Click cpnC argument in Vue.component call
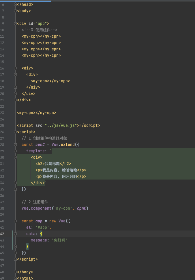The height and width of the screenshot is (280, 195). pyautogui.click(x=81, y=208)
